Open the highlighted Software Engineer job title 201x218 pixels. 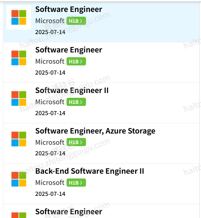(x=69, y=10)
